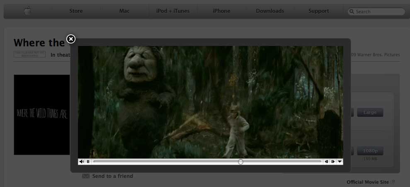Close the trailer overlay with the X button
This screenshot has width=410, height=187.
click(71, 39)
